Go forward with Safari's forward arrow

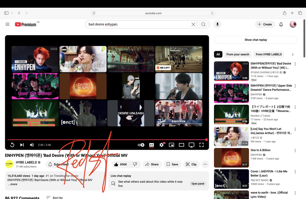(26, 13)
